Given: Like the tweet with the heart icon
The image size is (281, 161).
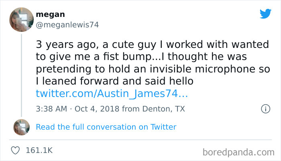Looking at the screenshot, I should [x=15, y=150].
